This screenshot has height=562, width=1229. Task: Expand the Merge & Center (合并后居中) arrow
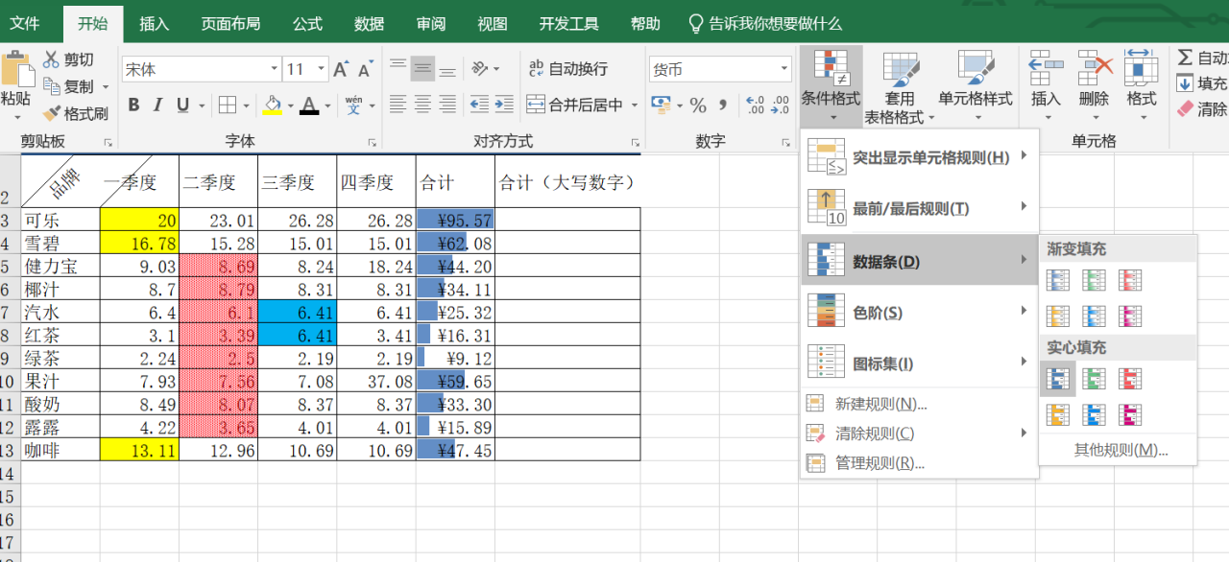tap(633, 105)
